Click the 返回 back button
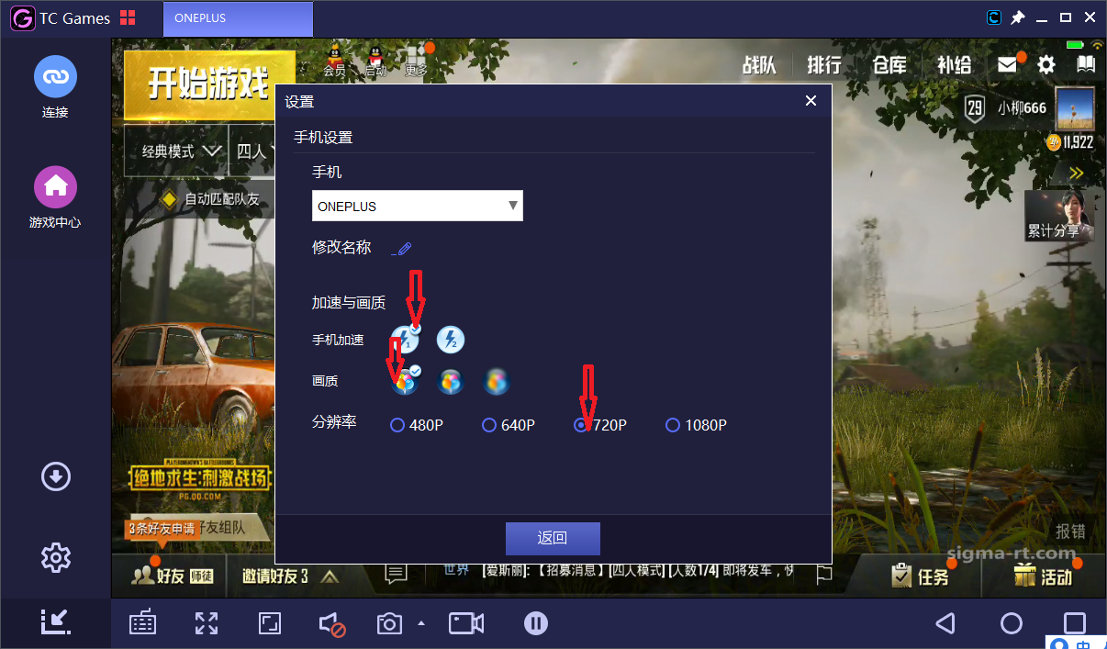 pyautogui.click(x=552, y=539)
